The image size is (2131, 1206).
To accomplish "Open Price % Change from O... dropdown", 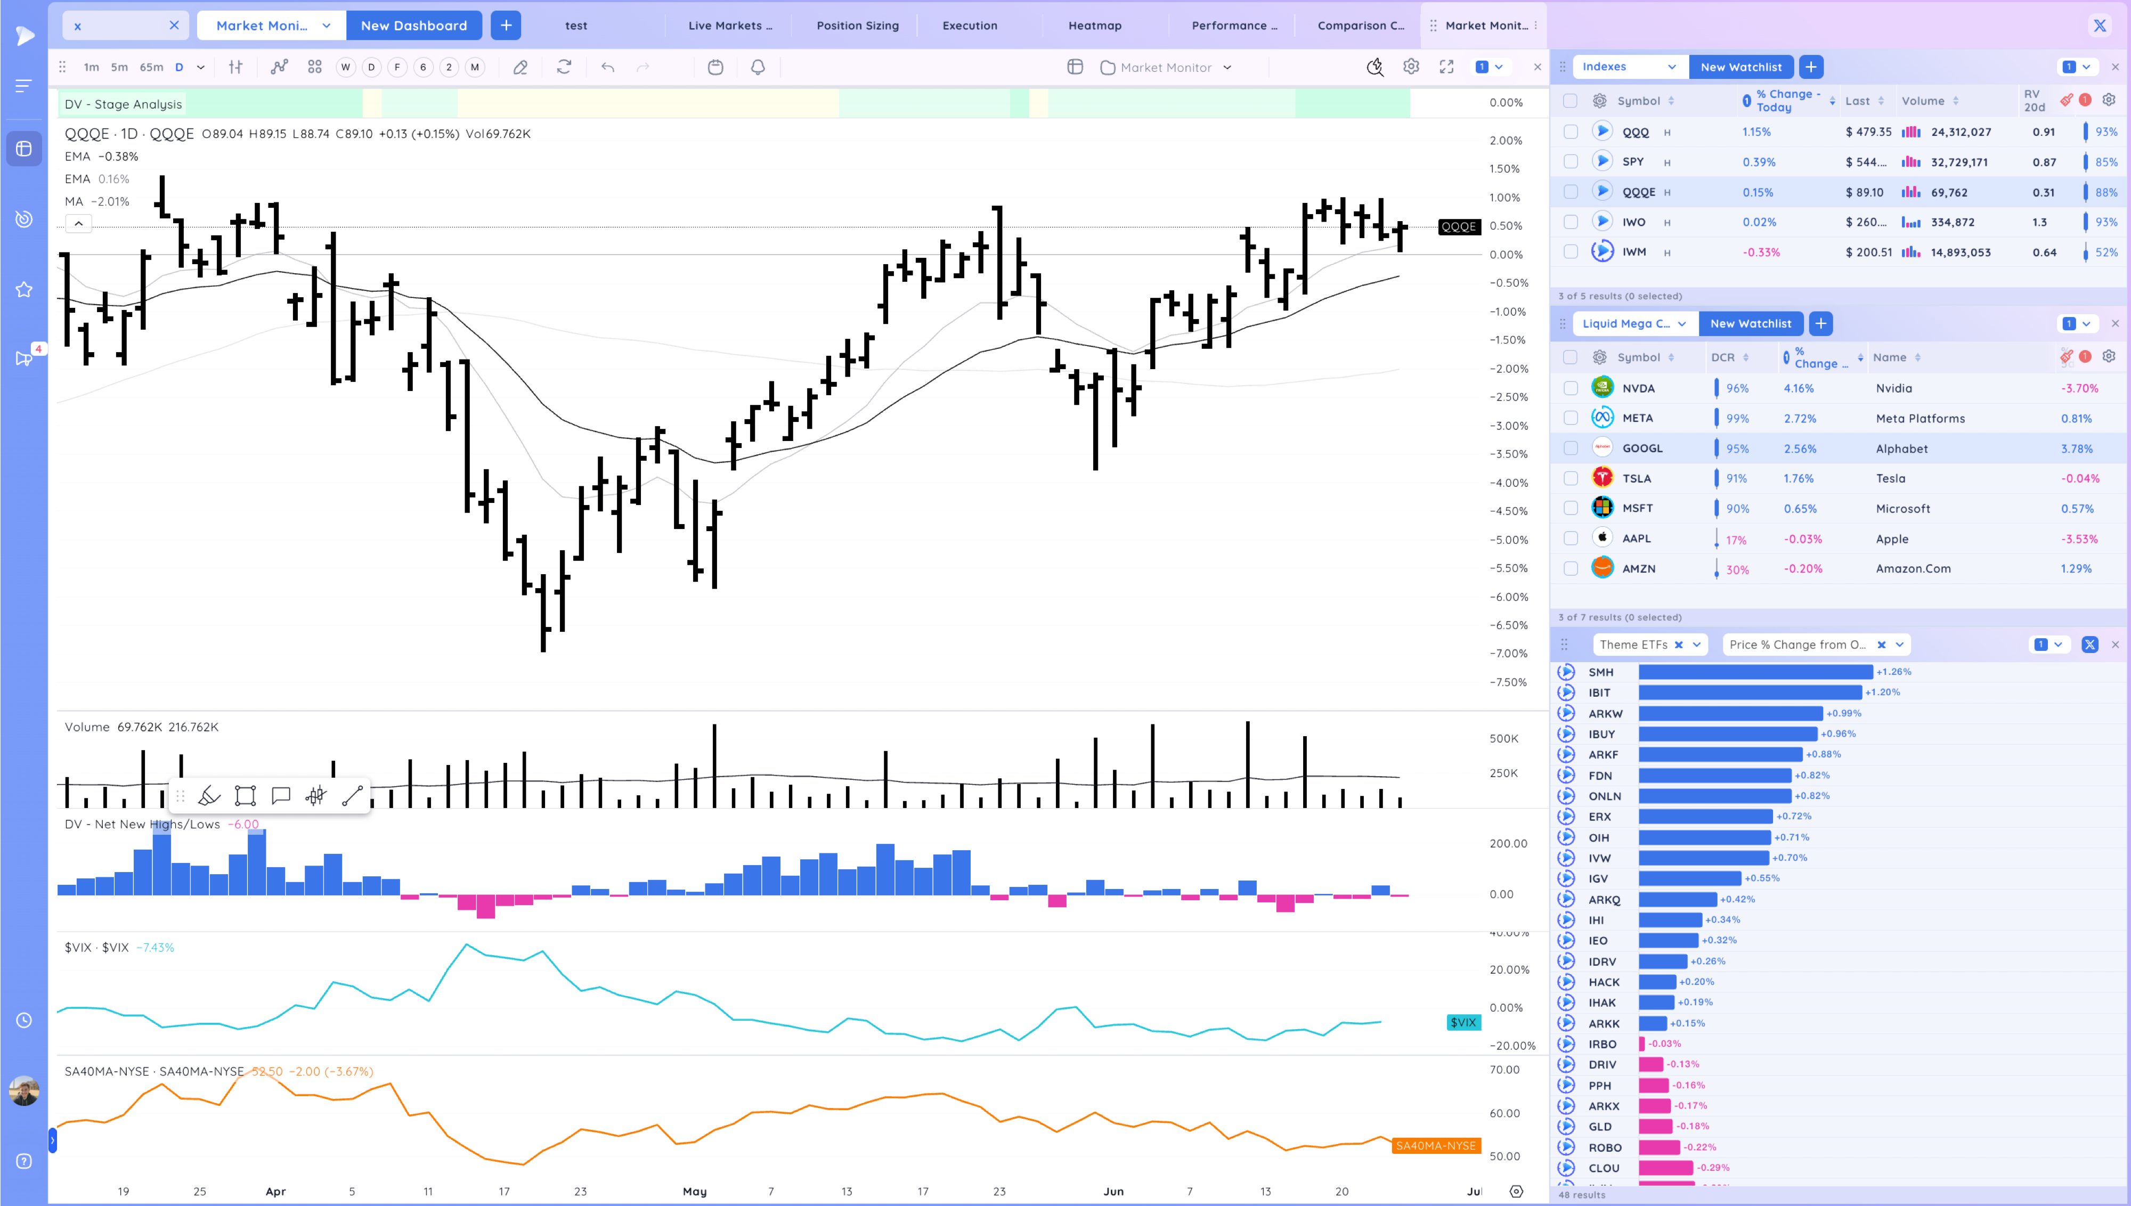I will (x=1900, y=645).
